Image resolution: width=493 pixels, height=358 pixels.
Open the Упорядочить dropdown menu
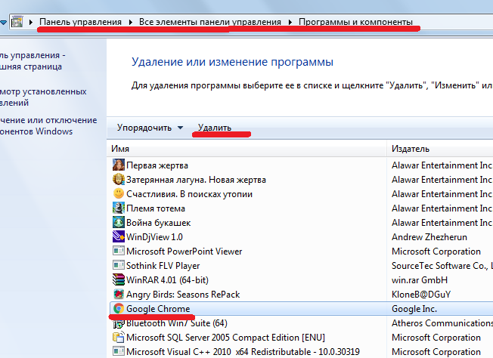pos(150,128)
